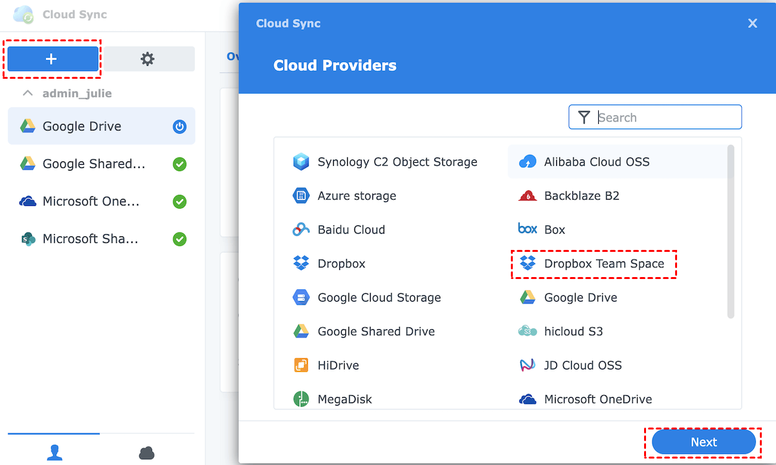Switch to the user tab at bottom
Image resolution: width=776 pixels, height=465 pixels.
(x=54, y=453)
